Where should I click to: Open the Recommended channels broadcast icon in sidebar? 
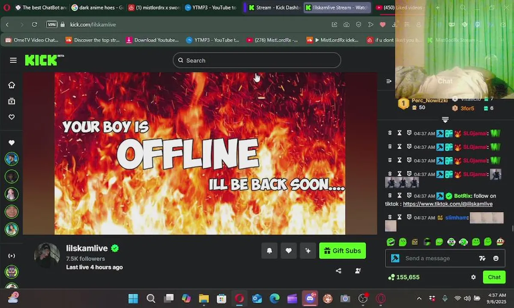pyautogui.click(x=12, y=256)
